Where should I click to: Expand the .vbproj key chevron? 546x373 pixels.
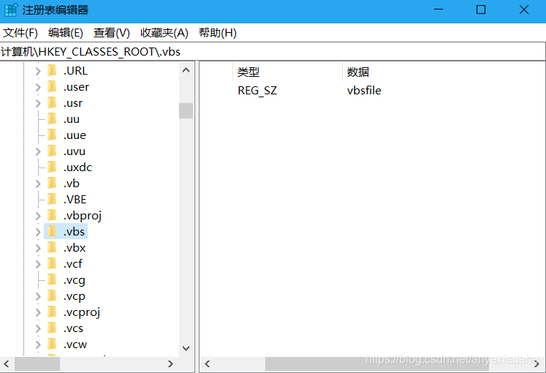coord(38,216)
